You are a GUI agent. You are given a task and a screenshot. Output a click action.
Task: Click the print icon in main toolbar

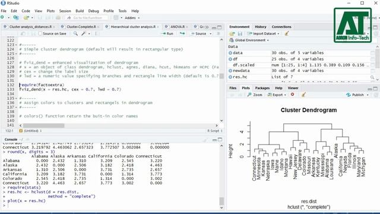[58, 17]
